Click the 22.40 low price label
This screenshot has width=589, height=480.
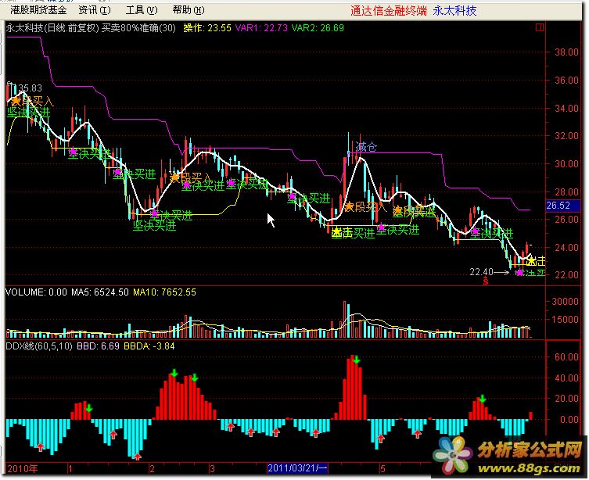tap(481, 272)
